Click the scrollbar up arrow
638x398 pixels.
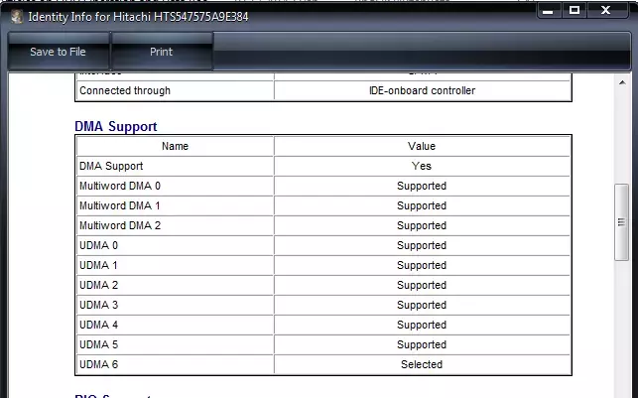(x=622, y=82)
